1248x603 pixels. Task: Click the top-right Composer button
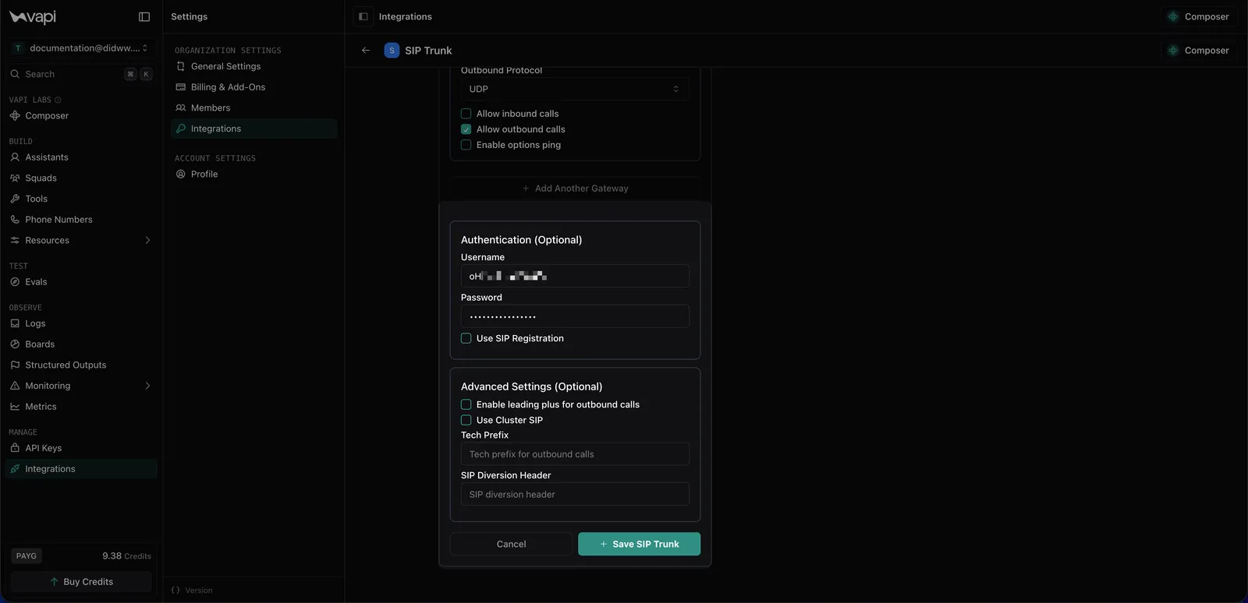coord(1199,16)
